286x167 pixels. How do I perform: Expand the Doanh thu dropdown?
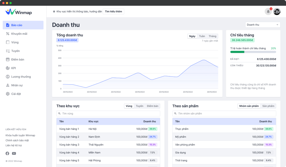click(263, 25)
